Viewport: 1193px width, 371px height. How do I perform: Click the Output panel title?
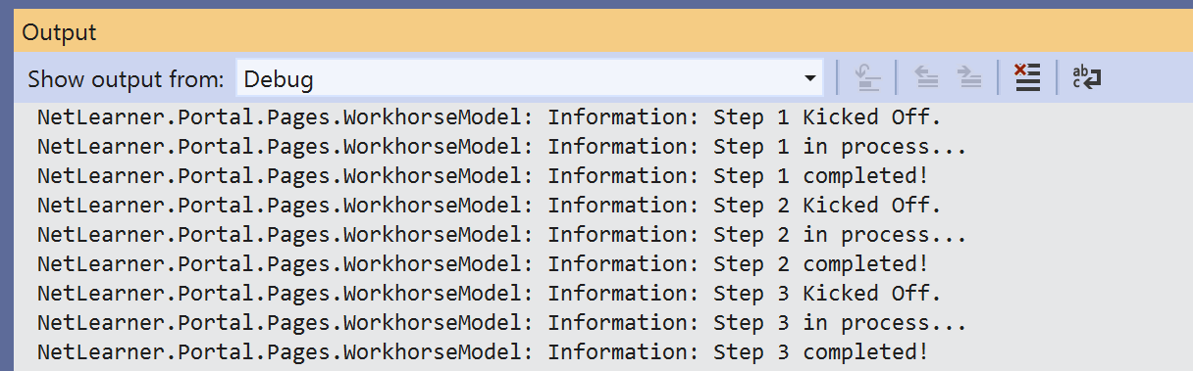(60, 32)
